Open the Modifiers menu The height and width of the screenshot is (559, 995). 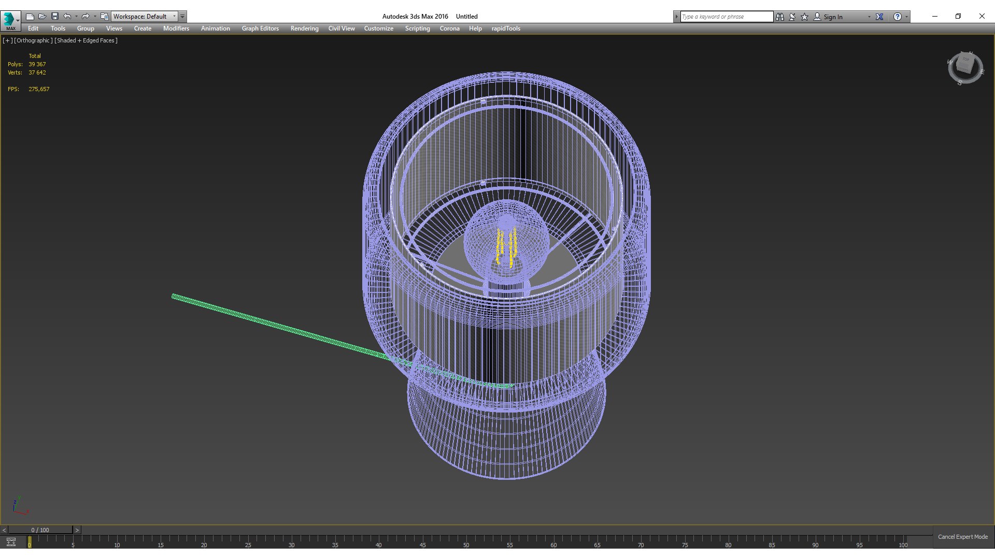coord(176,28)
